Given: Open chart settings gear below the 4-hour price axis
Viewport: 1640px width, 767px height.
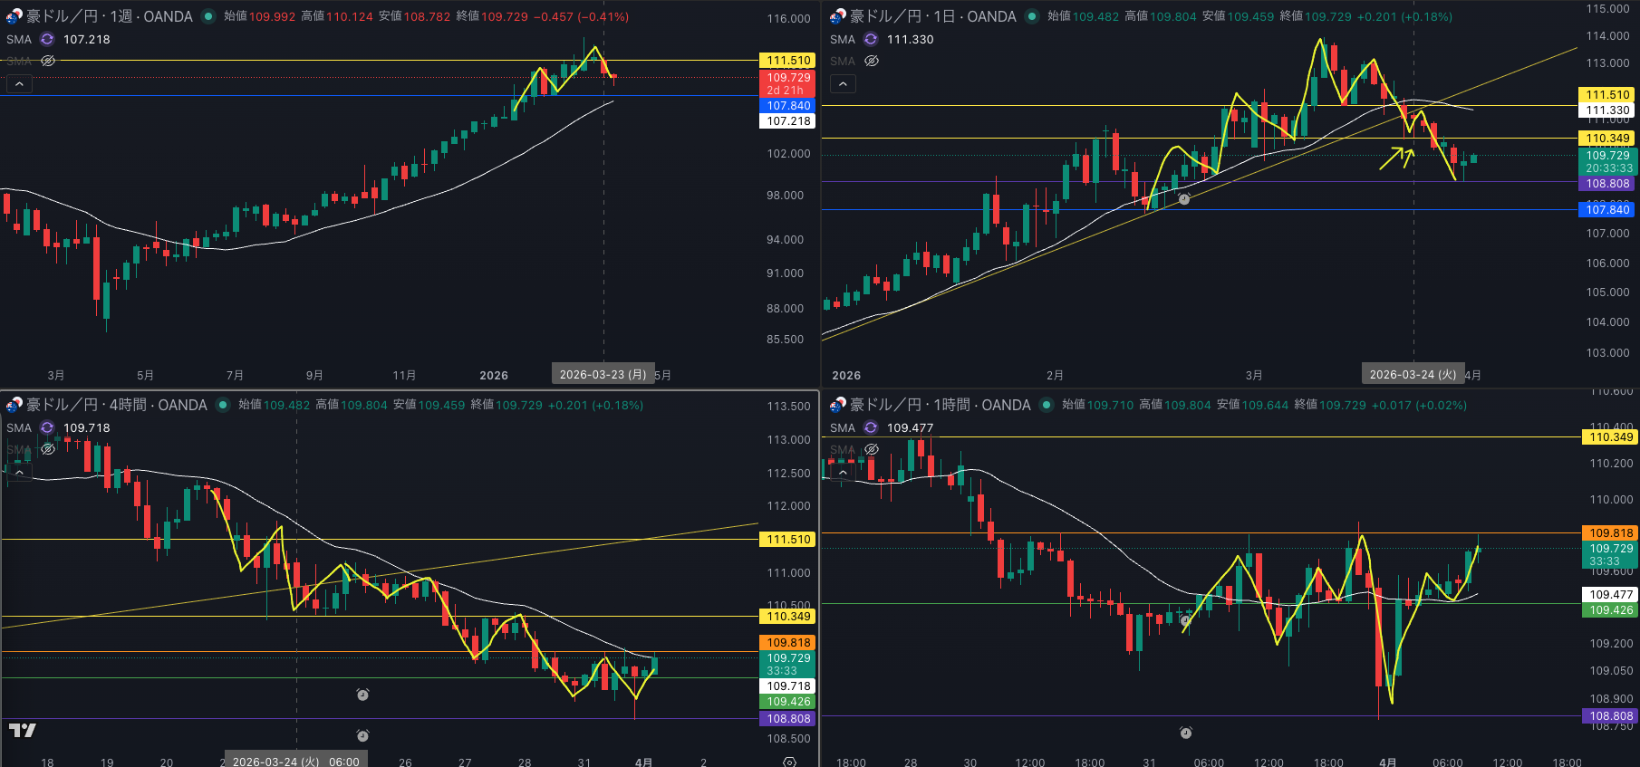Looking at the screenshot, I should click(x=789, y=762).
